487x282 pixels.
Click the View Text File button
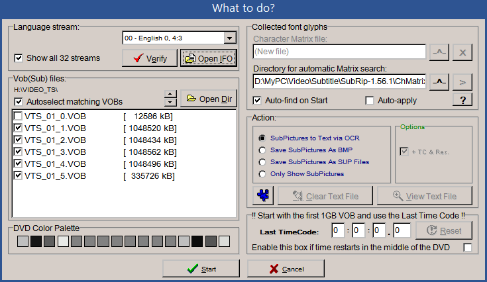pyautogui.click(x=425, y=196)
